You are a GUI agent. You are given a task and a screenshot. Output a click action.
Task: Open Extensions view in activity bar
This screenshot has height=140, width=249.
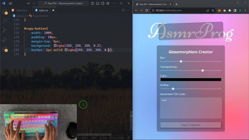[x=5, y=49]
